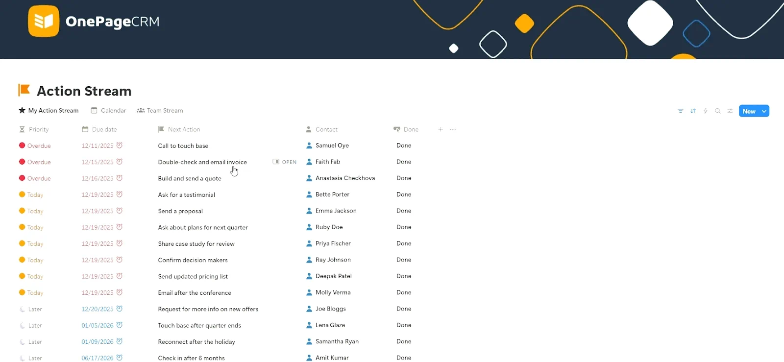
Task: Click the Action Stream page title
Action: [x=84, y=91]
